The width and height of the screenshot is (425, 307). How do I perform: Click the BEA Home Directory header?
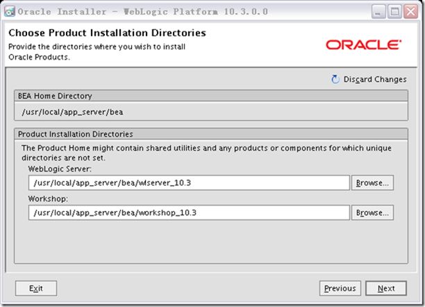point(211,96)
